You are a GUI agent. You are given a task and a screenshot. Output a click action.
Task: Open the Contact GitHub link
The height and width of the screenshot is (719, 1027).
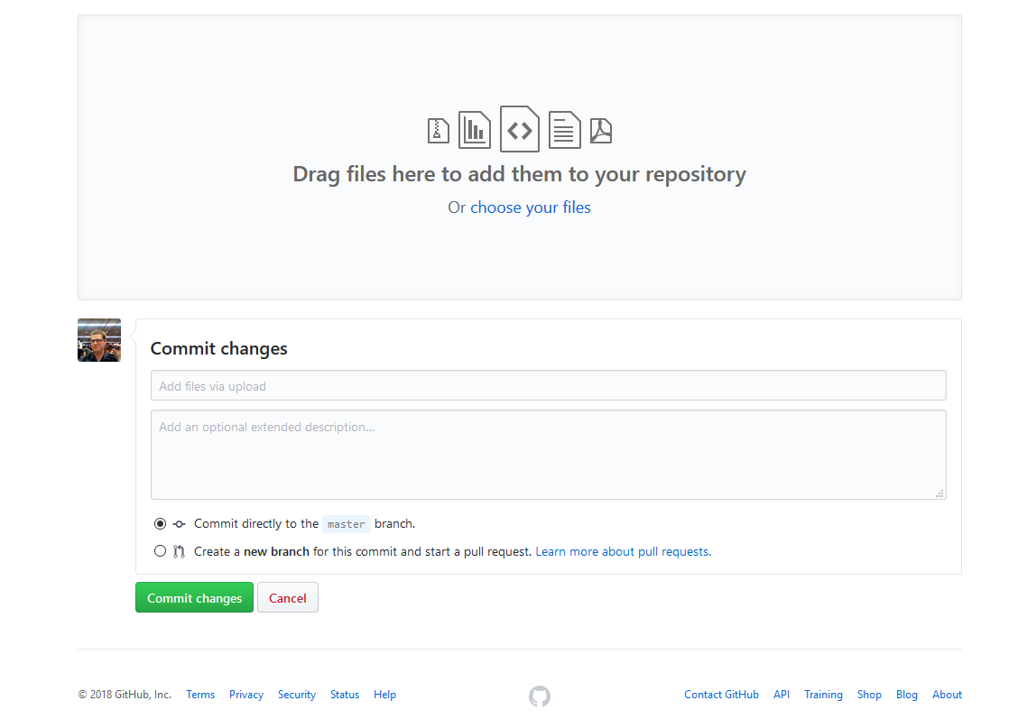pyautogui.click(x=721, y=694)
